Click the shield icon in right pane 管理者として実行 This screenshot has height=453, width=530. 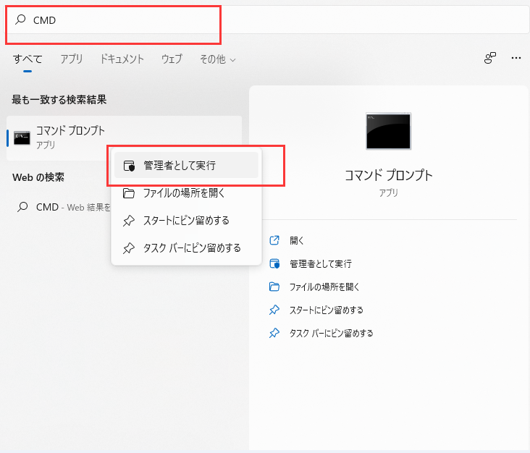point(274,263)
